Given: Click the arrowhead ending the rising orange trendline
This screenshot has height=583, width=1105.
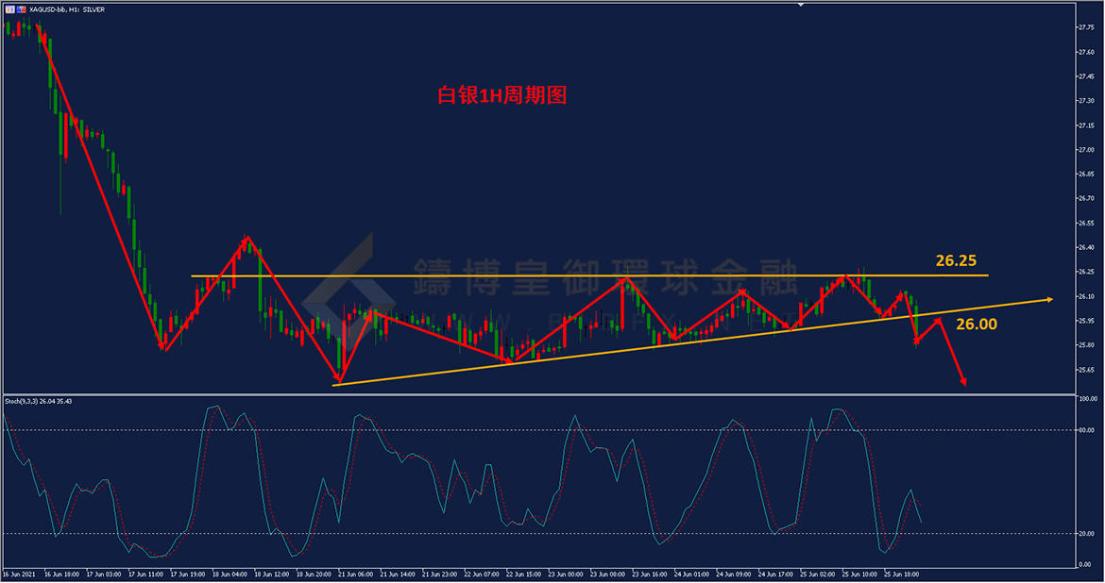Looking at the screenshot, I should 1047,299.
